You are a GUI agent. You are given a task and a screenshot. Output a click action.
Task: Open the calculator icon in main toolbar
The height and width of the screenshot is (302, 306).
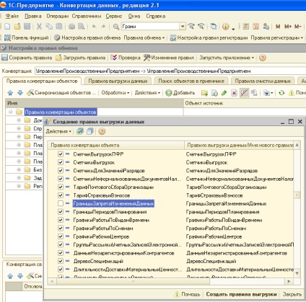(245, 27)
